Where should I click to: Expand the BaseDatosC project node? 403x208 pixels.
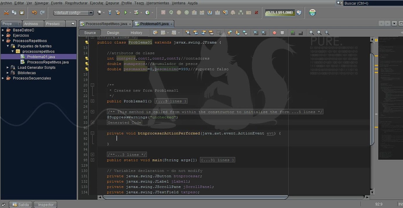pos(3,30)
